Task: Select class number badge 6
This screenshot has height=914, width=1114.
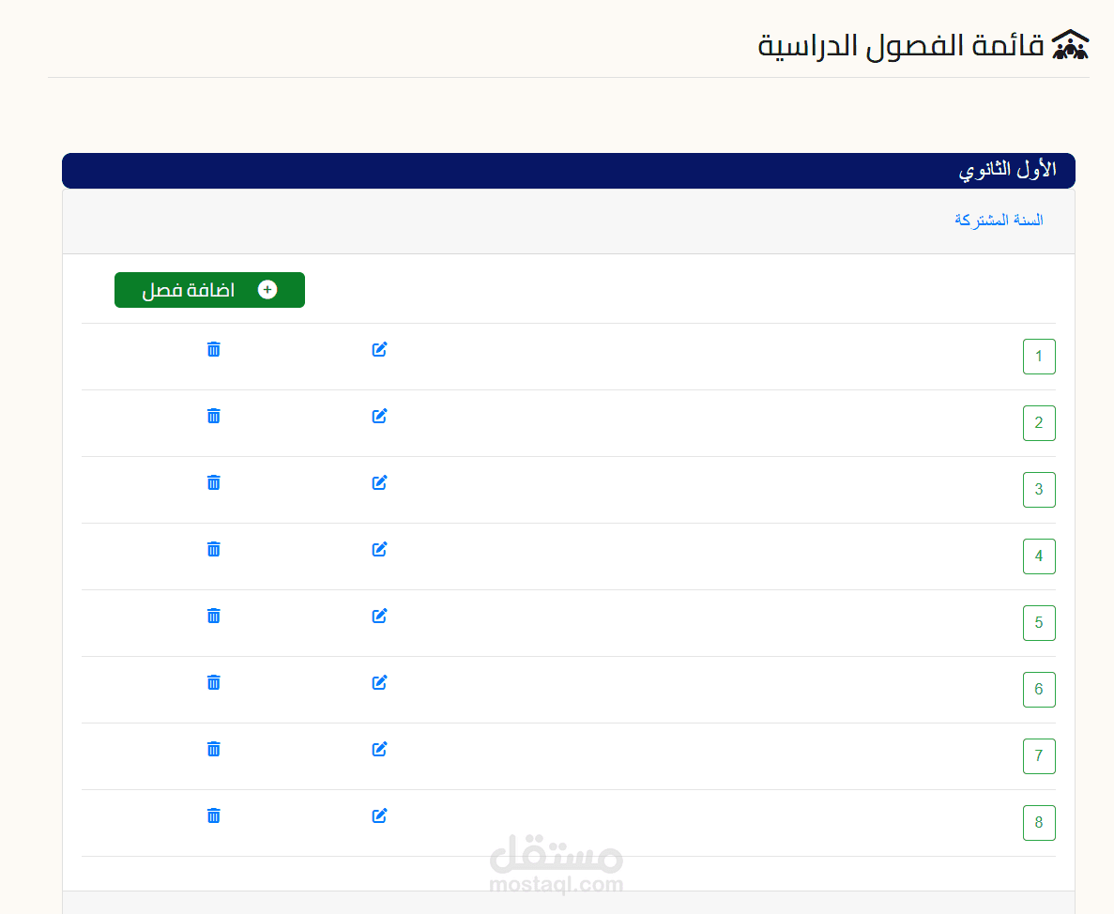Action: [x=1039, y=690]
